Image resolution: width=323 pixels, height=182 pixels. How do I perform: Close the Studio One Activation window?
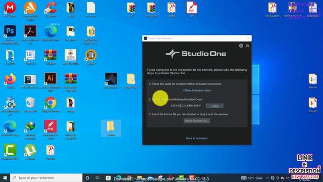click(248, 38)
